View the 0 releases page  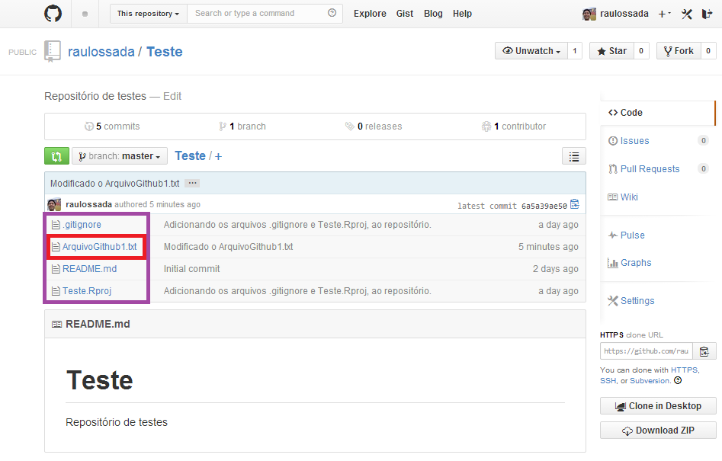pyautogui.click(x=374, y=126)
